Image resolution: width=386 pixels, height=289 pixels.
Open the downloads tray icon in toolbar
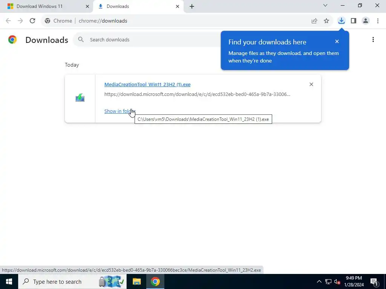(342, 21)
